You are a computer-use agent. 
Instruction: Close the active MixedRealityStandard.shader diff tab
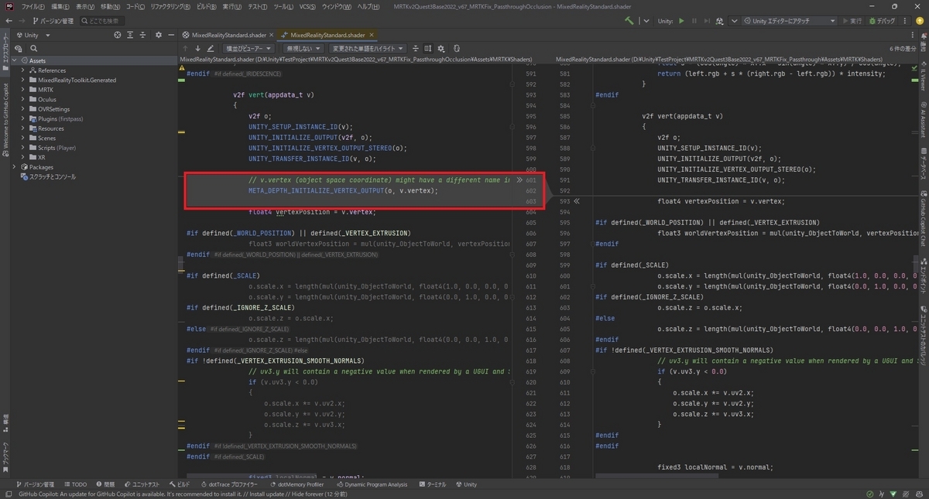(372, 35)
